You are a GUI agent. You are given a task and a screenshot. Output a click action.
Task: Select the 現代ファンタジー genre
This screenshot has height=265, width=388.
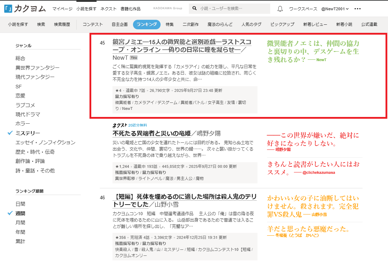[35, 77]
